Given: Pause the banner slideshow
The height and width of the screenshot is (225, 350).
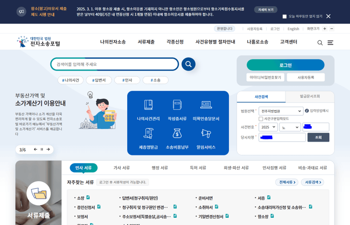Looking at the screenshot, I should pyautogui.click(x=42, y=149).
